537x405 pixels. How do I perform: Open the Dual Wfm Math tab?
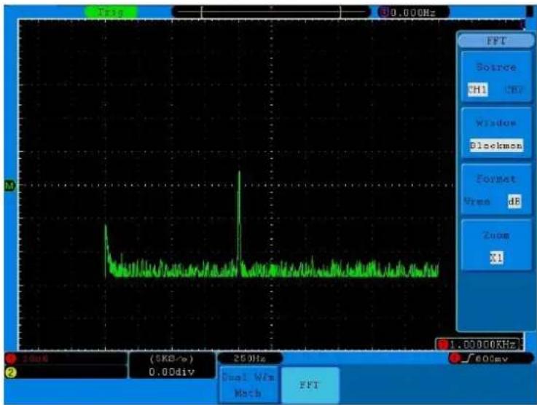(248, 385)
